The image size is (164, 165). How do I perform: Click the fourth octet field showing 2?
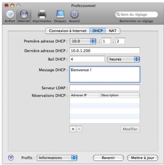click(x=120, y=41)
